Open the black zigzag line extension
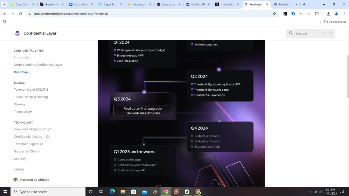Image resolution: width=349 pixels, height=196 pixels. click(x=301, y=14)
